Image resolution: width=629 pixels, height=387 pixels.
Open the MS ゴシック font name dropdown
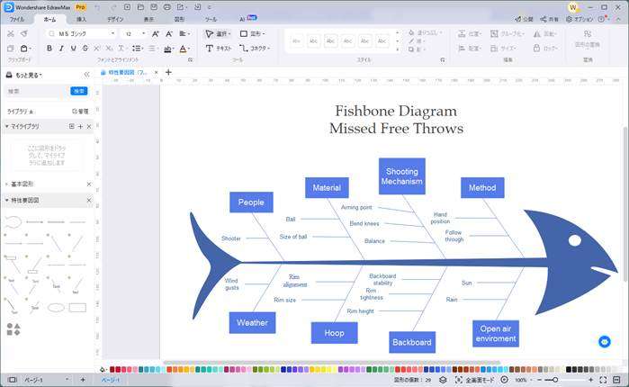[x=81, y=33]
